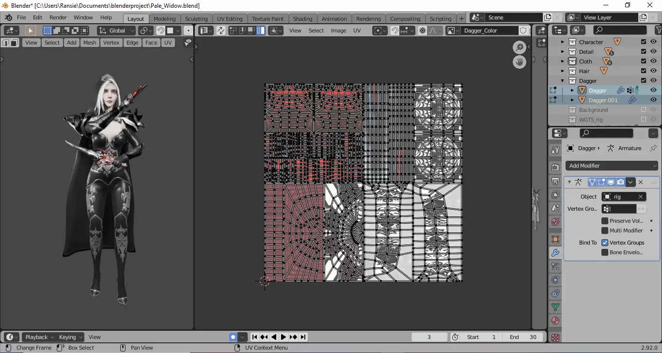Select the tweak cursor tool in 3D viewport
Screen dimensions: 662x353
31,31
